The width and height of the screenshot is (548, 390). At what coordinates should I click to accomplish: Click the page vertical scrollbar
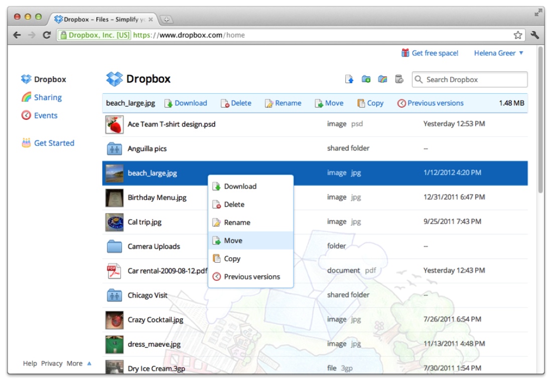540,119
